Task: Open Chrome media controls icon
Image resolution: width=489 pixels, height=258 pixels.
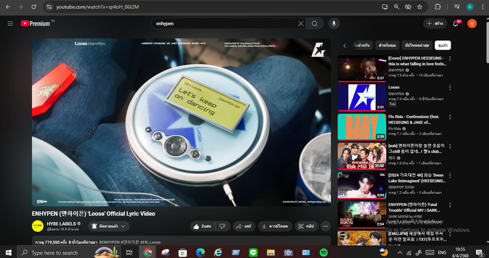Action: (x=457, y=7)
